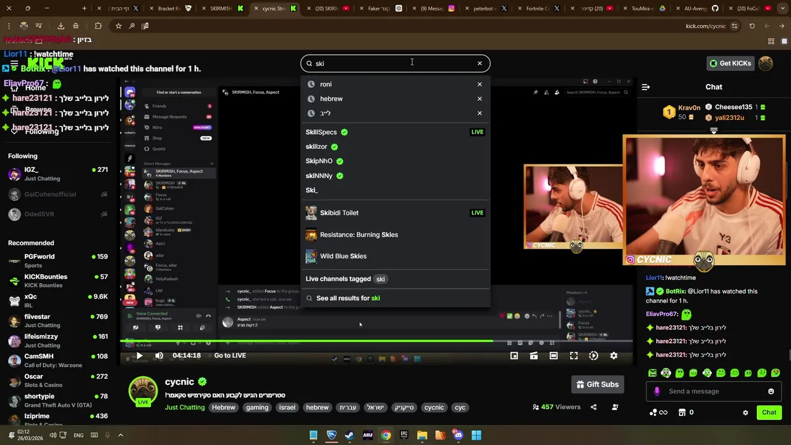This screenshot has height=445, width=791.
Task: Open the chat shop icon
Action: (x=682, y=412)
